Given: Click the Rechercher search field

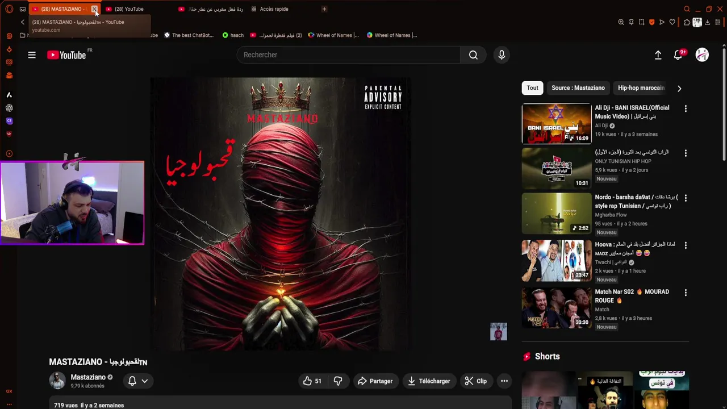Looking at the screenshot, I should pos(349,55).
